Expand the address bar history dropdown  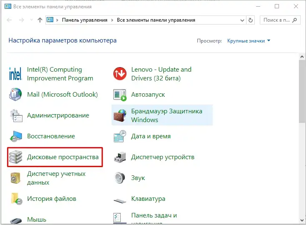(242, 20)
